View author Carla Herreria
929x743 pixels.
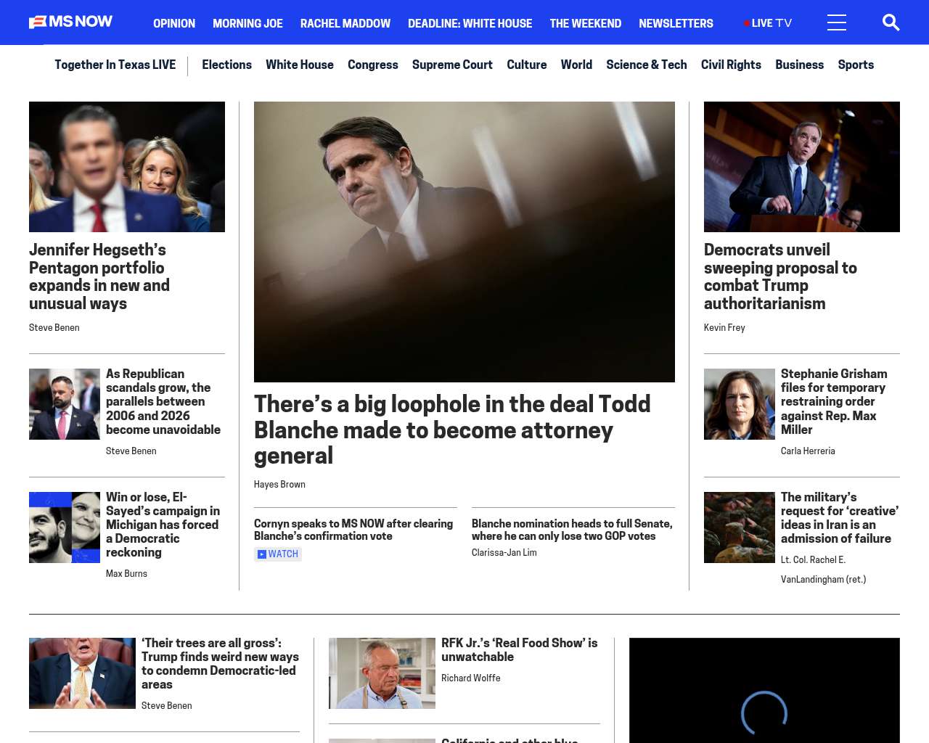tap(808, 451)
